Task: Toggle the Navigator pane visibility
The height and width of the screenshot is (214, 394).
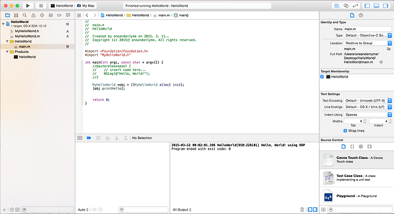Action: [x=367, y=6]
